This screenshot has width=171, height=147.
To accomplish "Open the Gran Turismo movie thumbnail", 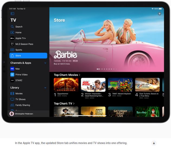I will coord(147,85).
